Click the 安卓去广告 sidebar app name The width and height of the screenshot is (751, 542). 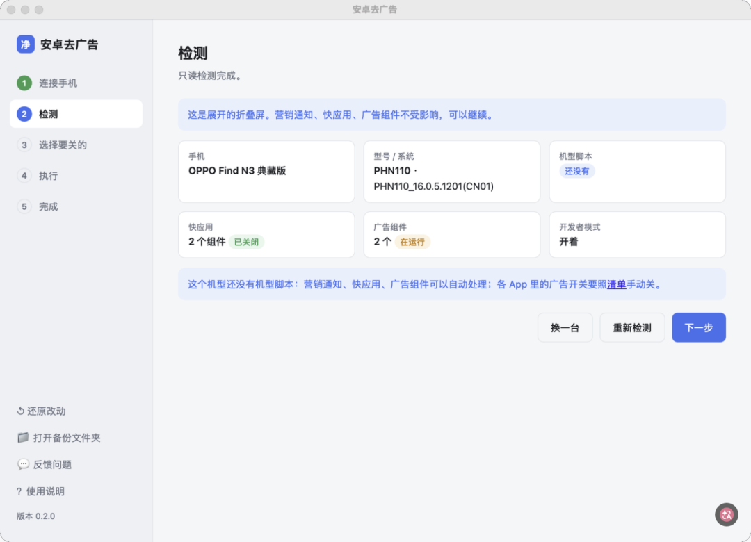tap(69, 44)
